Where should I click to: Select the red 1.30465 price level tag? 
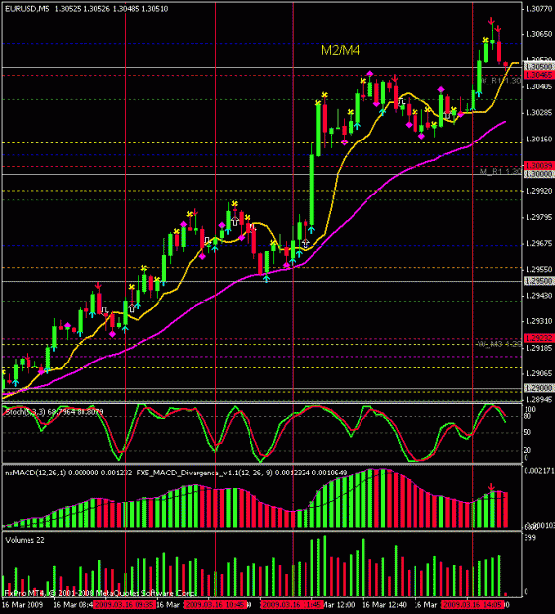(x=538, y=75)
